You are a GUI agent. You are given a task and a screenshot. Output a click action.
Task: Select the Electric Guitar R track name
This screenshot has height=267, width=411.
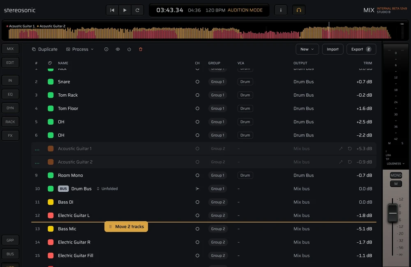74,242
